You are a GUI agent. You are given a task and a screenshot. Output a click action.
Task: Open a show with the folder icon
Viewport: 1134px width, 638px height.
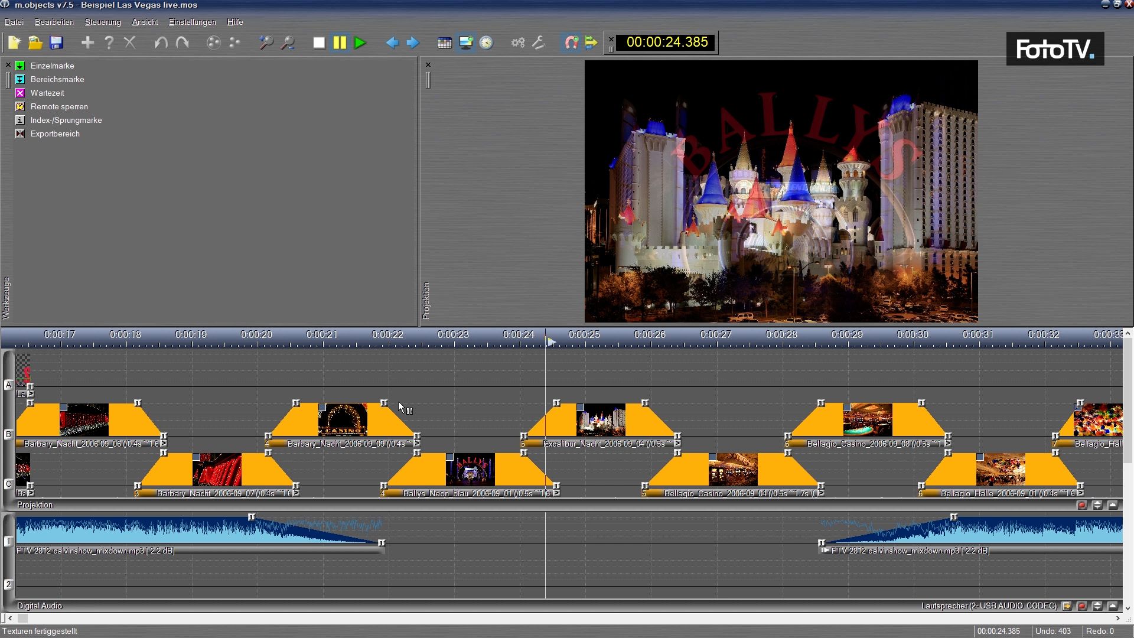(x=35, y=43)
